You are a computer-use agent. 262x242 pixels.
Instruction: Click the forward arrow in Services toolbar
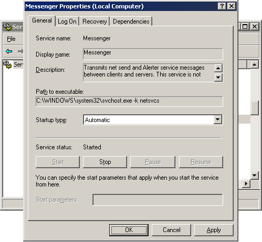[20, 51]
